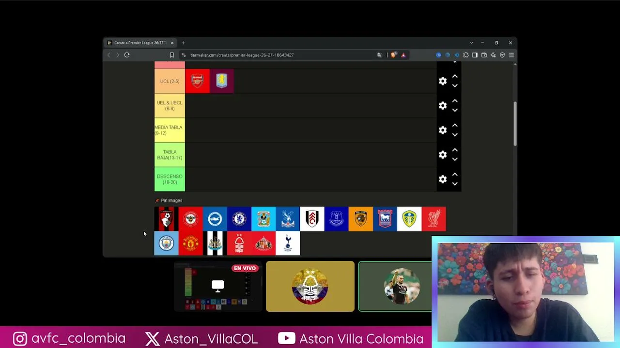Move the DESCENSO tier up
This screenshot has width=620, height=348.
[x=455, y=174]
